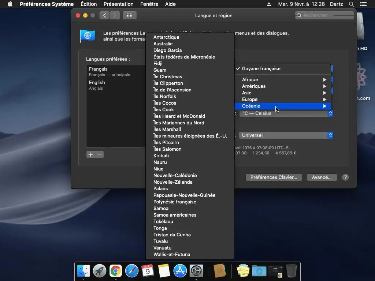Click the Dartz user name in menu bar

pyautogui.click(x=336, y=4)
